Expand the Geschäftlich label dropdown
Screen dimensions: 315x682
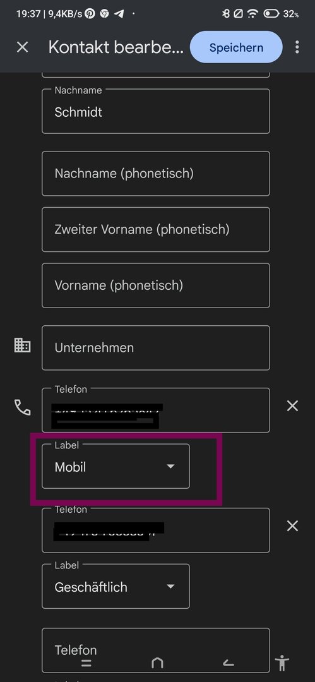pyautogui.click(x=116, y=587)
